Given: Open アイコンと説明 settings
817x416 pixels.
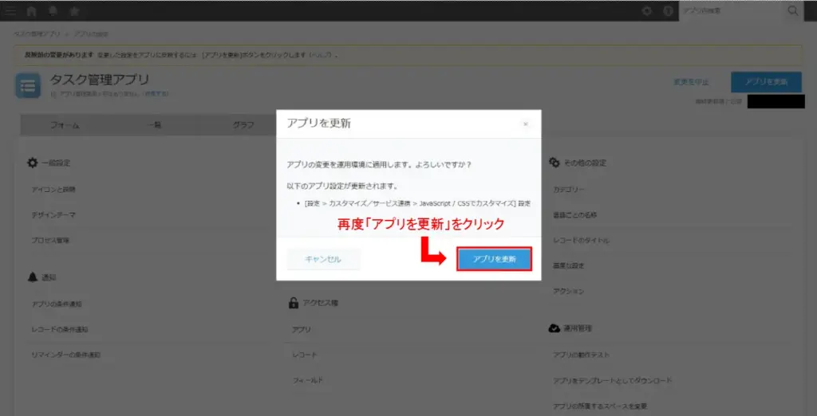Looking at the screenshot, I should (x=53, y=190).
